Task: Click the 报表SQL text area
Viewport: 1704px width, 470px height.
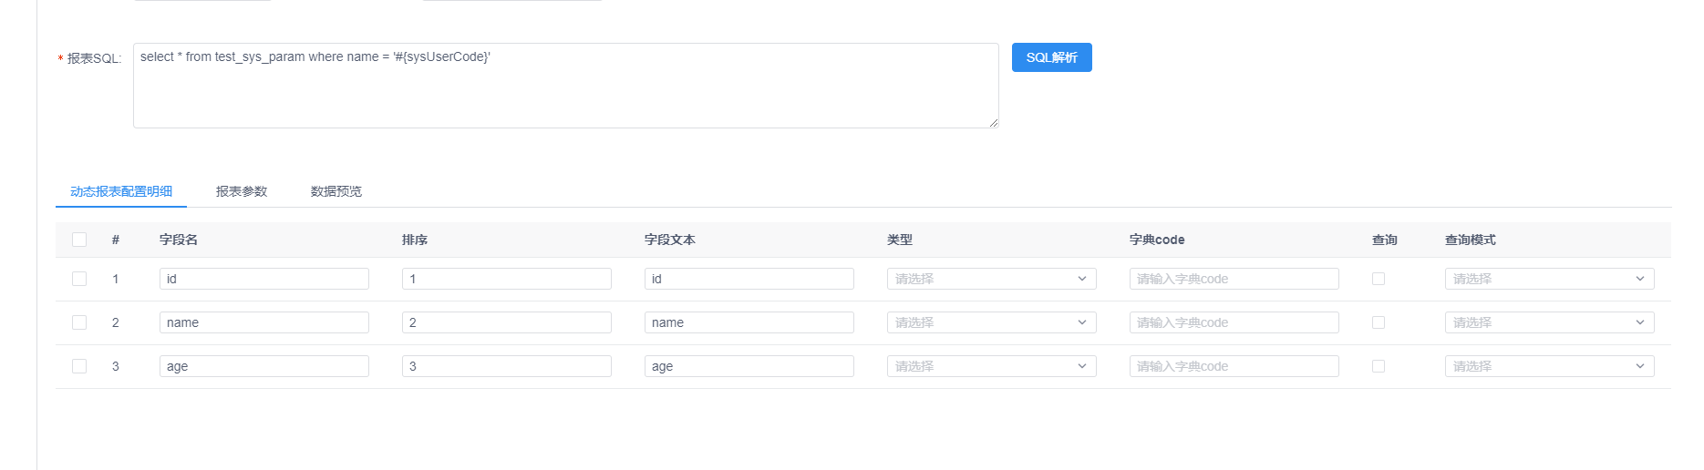Action: (x=565, y=86)
